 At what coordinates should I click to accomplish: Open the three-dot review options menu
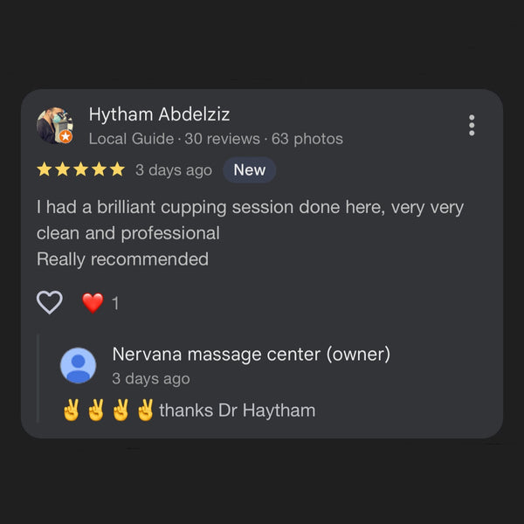tap(472, 125)
